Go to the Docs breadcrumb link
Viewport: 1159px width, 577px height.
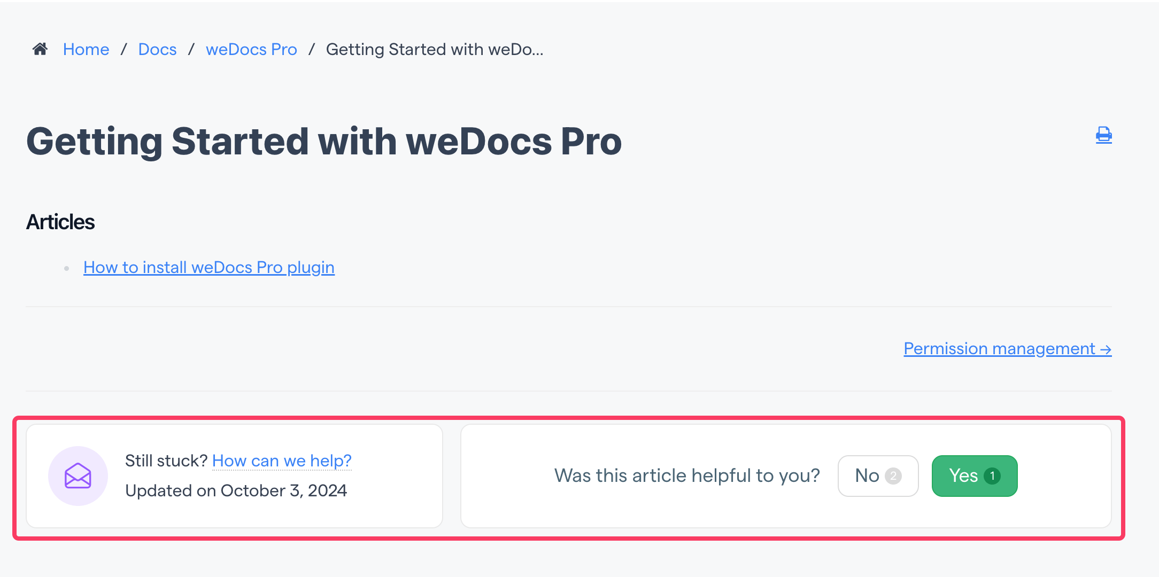pos(157,49)
